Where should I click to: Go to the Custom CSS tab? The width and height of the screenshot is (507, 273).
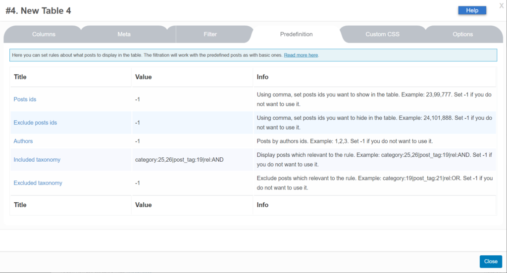(x=382, y=35)
